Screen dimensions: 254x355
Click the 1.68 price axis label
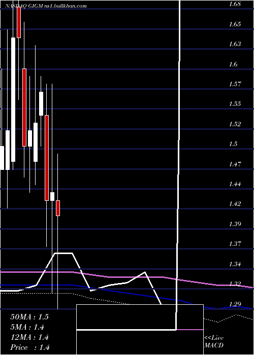(235, 4)
